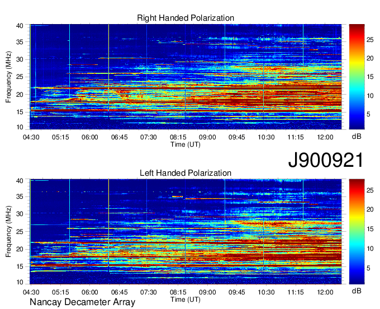Click the 10:30 time tick under Right Handed plot
Viewport: 380px width, 309px height.
pyautogui.click(x=266, y=137)
